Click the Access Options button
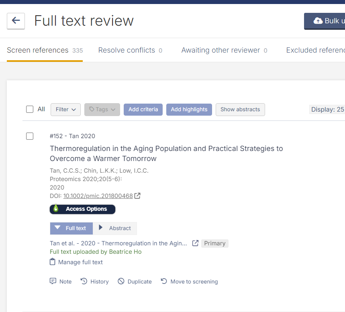Screen dimensions: 345x312 [82, 209]
